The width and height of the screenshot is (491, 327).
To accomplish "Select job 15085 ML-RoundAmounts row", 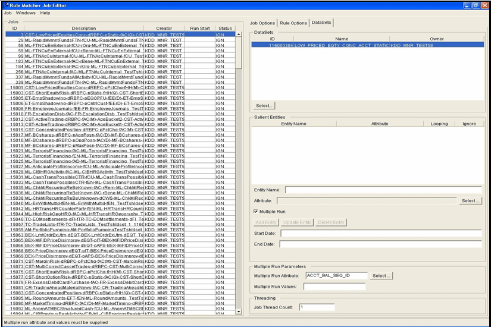I will tap(120, 298).
